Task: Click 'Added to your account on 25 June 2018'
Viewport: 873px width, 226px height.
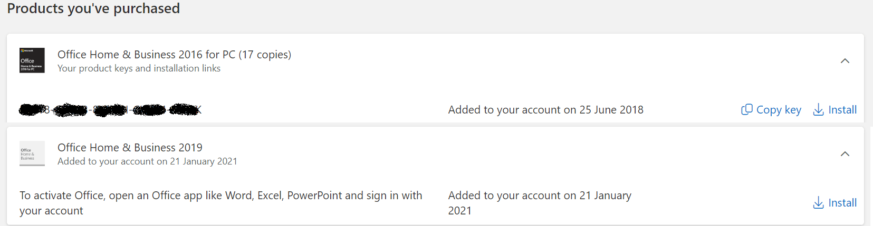Action: (545, 110)
